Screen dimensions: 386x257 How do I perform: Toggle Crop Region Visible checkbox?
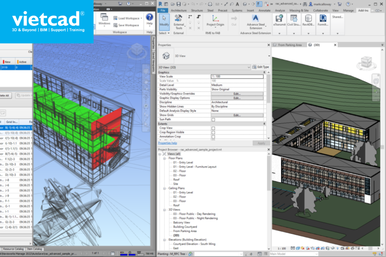[x=213, y=132]
